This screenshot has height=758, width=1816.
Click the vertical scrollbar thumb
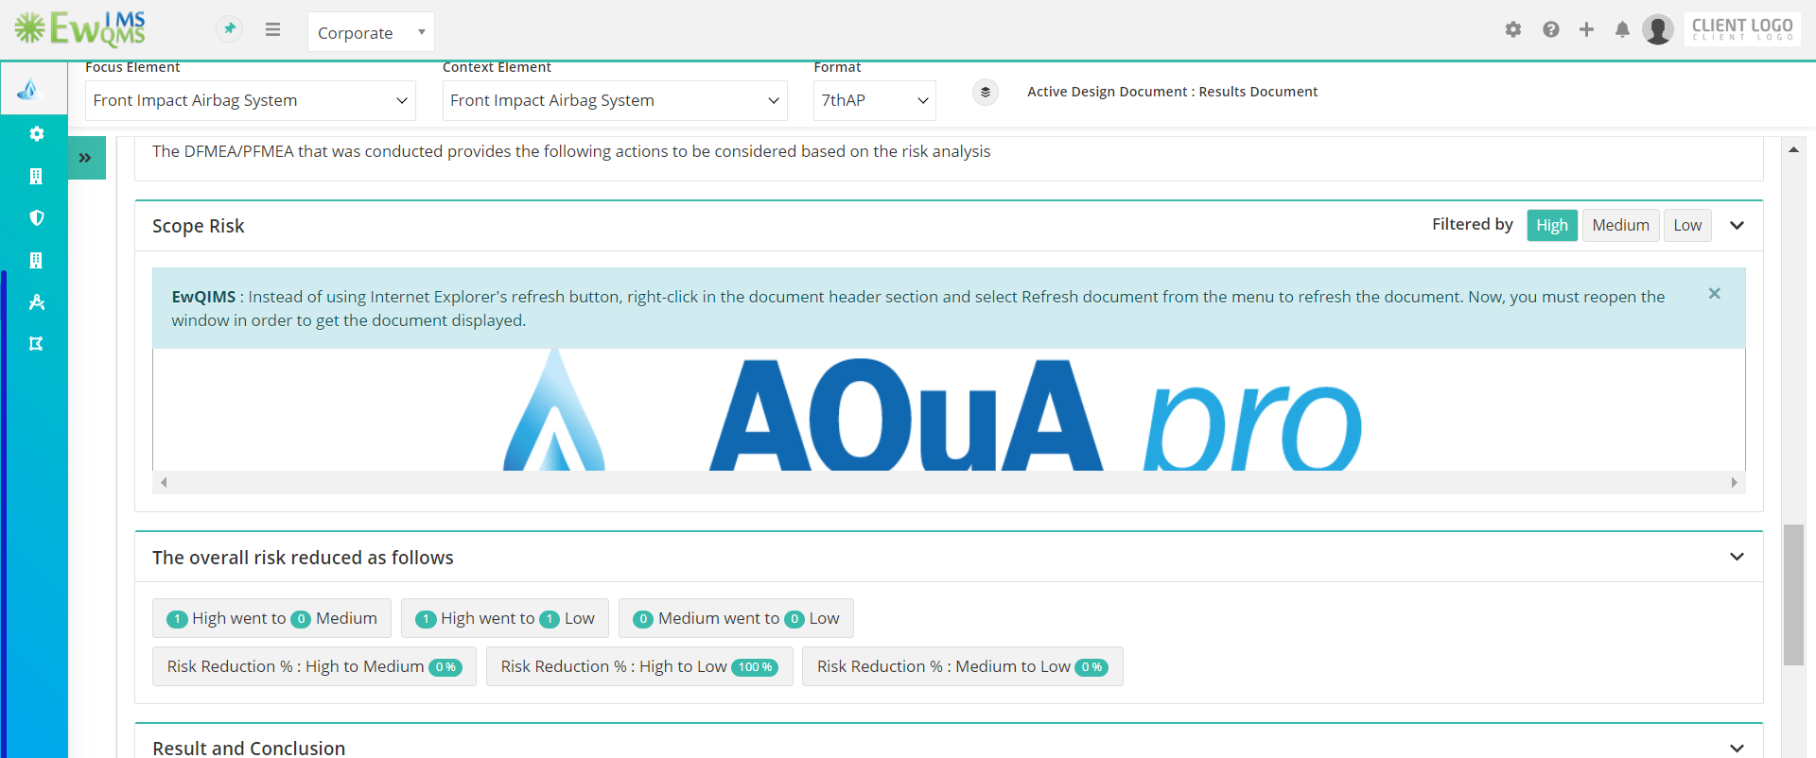click(1793, 595)
